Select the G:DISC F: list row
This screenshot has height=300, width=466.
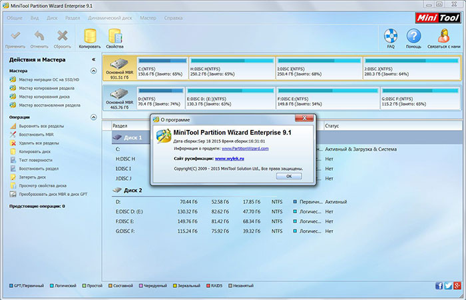pyautogui.click(x=287, y=231)
